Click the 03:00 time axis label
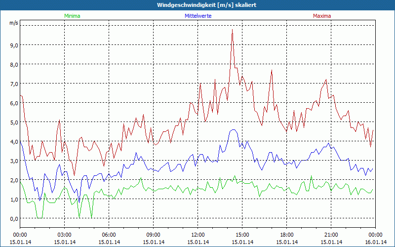395x247 pixels. [65, 235]
